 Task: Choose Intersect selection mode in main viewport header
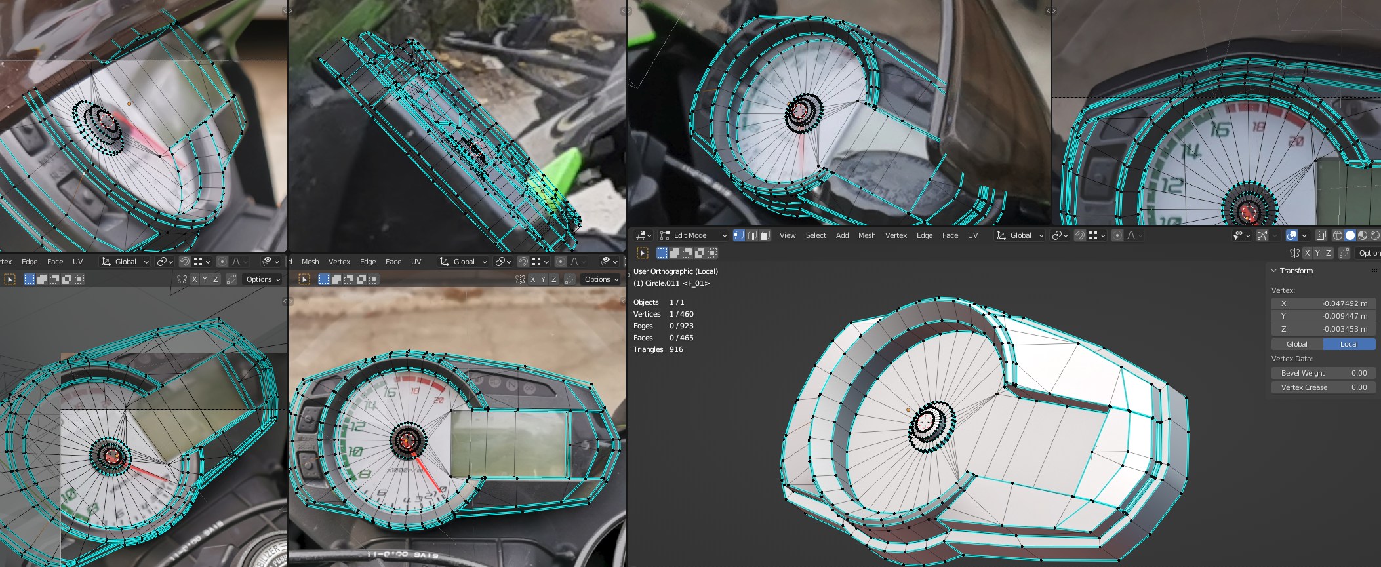(712, 253)
